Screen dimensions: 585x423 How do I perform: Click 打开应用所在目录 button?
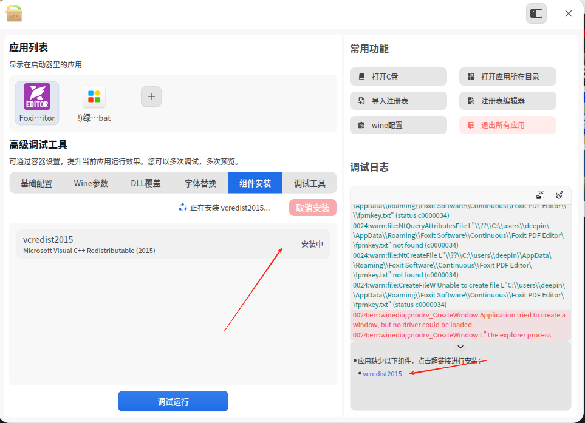(508, 76)
